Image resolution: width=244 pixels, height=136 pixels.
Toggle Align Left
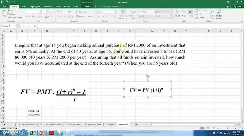tap(58, 16)
